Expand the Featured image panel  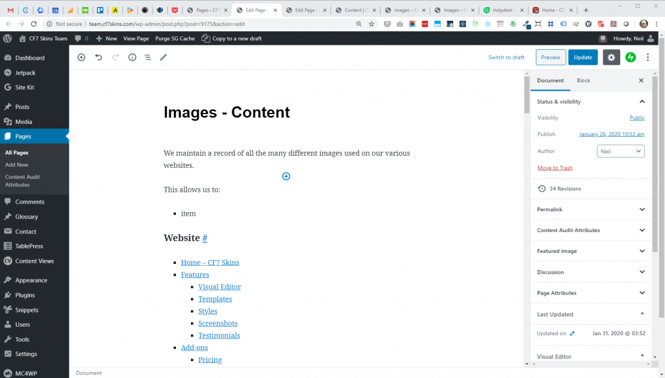coord(642,251)
